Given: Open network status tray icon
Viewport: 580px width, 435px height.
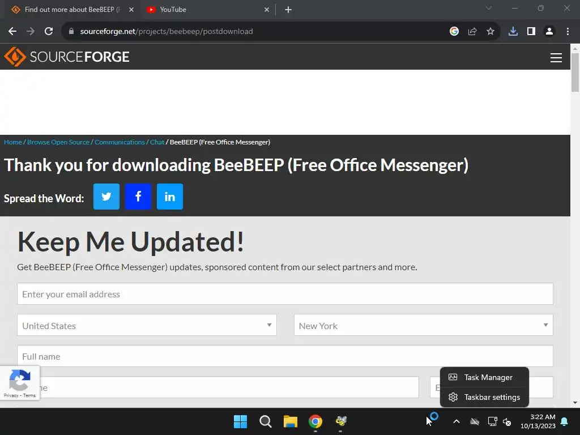Looking at the screenshot, I should tap(492, 421).
